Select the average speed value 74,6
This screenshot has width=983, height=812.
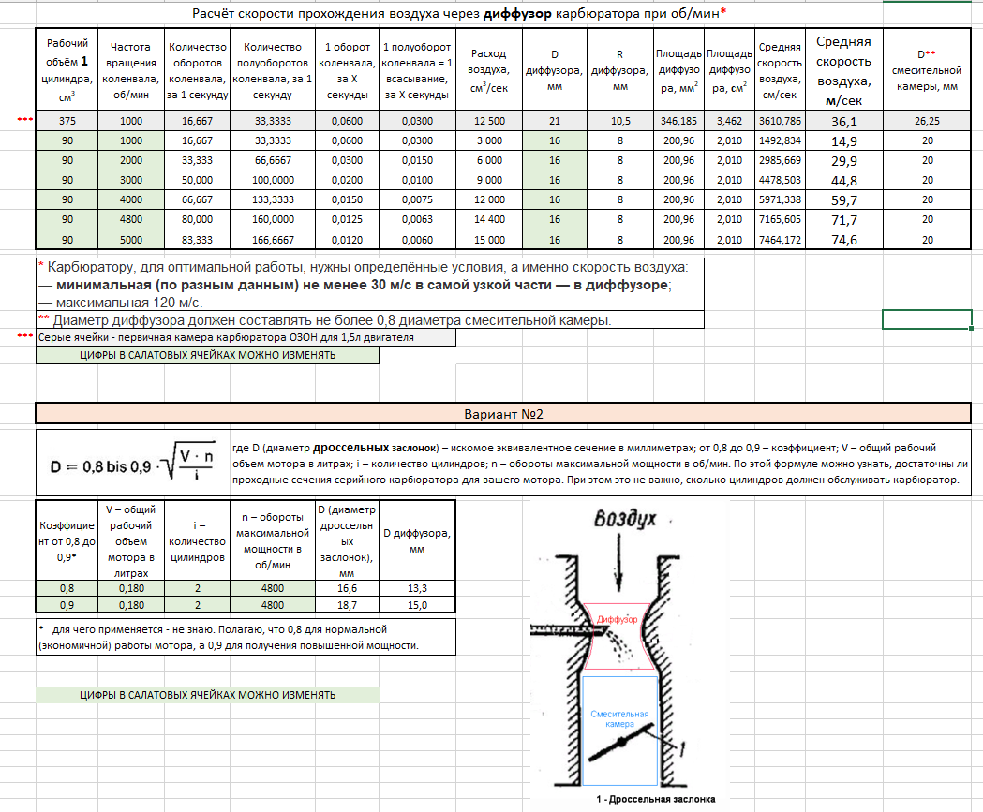tap(843, 240)
